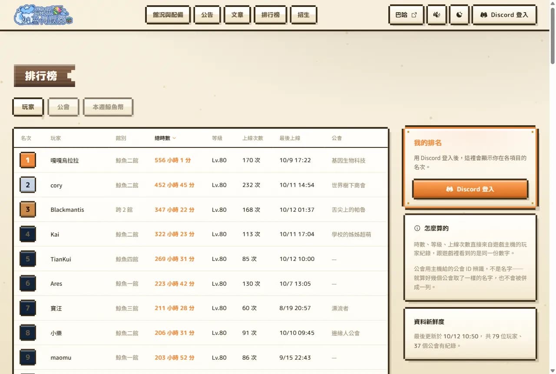Image resolution: width=556 pixels, height=374 pixels.
Task: Click the info icon beside 怎麼算的
Action: click(x=417, y=228)
